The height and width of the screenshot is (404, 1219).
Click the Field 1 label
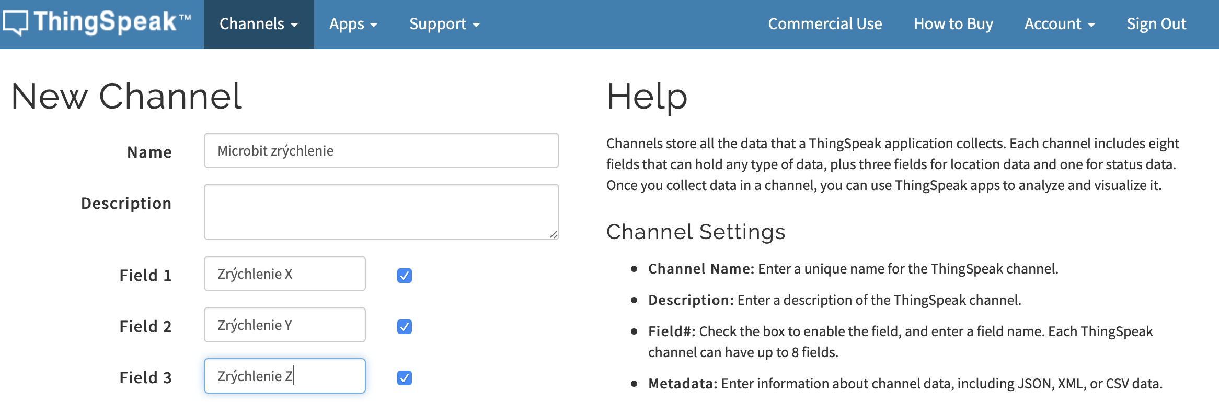pyautogui.click(x=145, y=275)
